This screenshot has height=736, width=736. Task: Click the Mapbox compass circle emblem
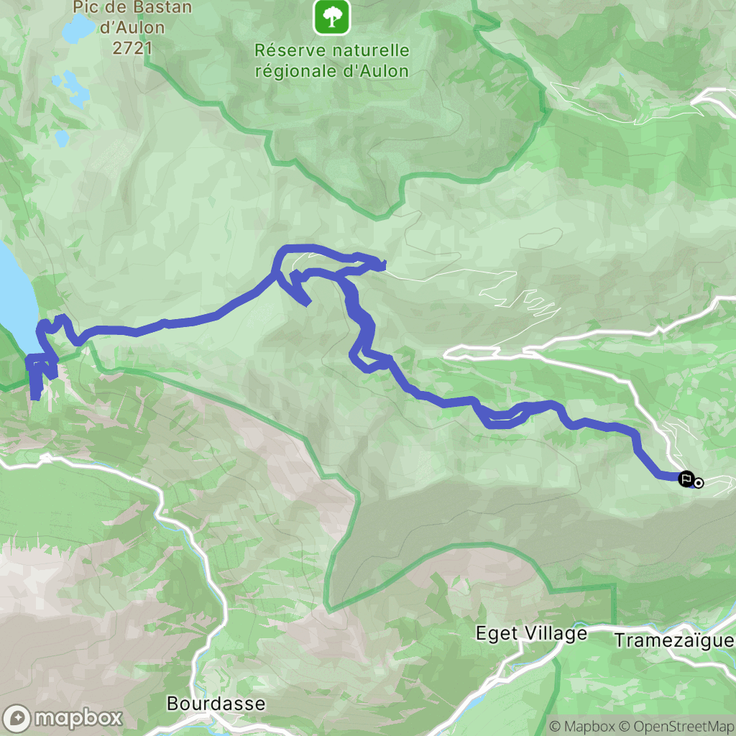tap(17, 719)
